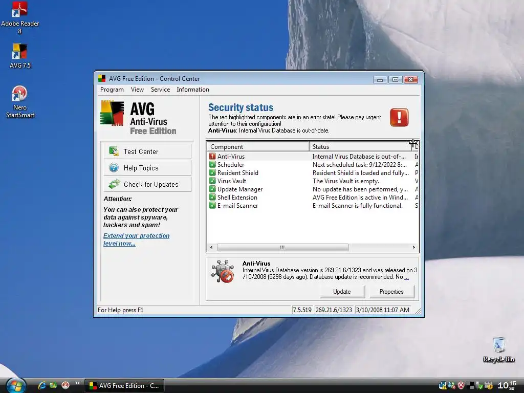524x393 pixels.
Task: Open AVG 7.5 desktop shortcut
Action: tap(20, 56)
